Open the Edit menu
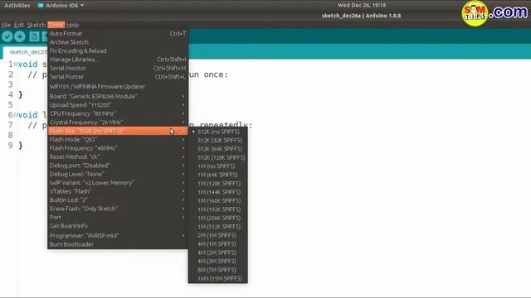531x298 pixels. pyautogui.click(x=19, y=25)
